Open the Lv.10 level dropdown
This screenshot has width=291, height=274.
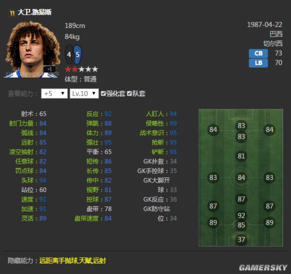point(84,93)
